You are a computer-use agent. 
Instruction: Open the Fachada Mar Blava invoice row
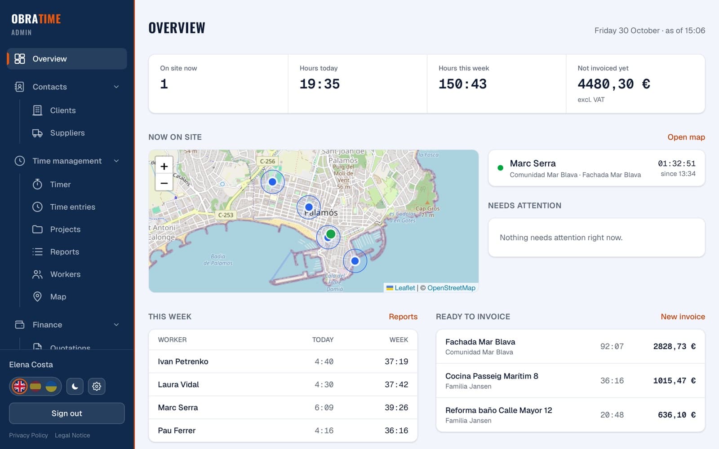(570, 347)
